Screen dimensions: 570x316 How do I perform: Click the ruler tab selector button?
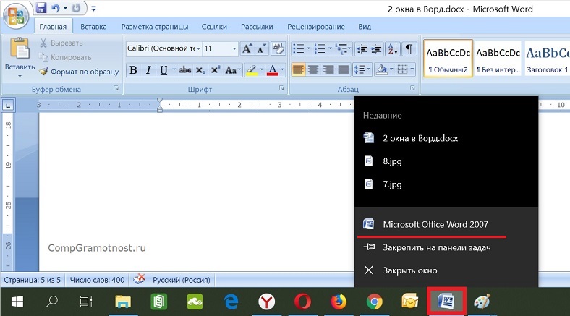click(x=8, y=106)
